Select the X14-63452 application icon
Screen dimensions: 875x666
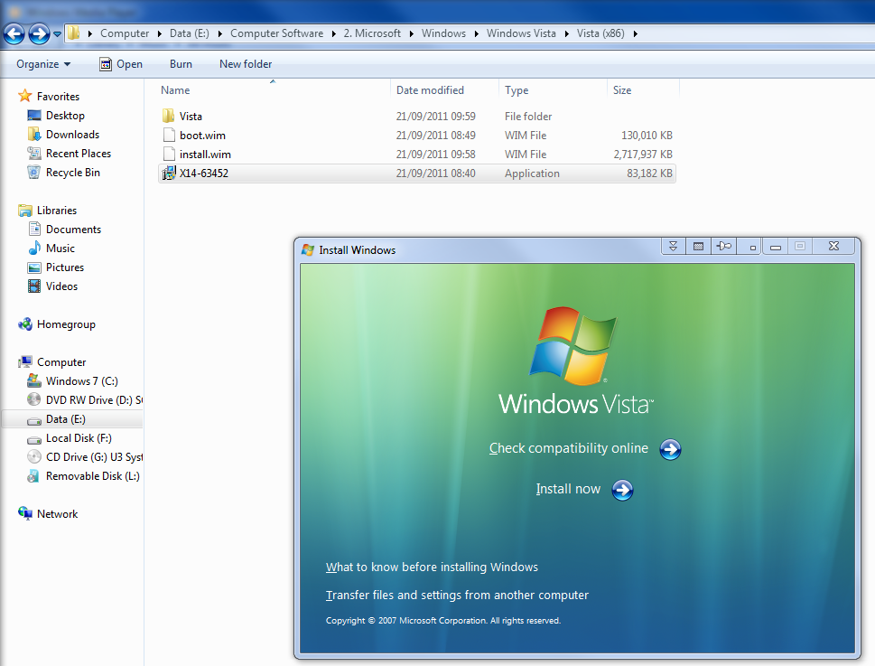pos(169,174)
